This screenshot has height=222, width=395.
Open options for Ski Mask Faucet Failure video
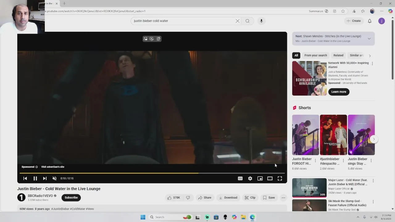tap(373, 202)
